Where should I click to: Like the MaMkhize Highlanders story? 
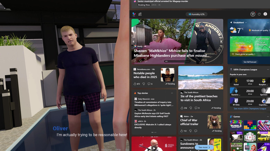tap(135, 61)
